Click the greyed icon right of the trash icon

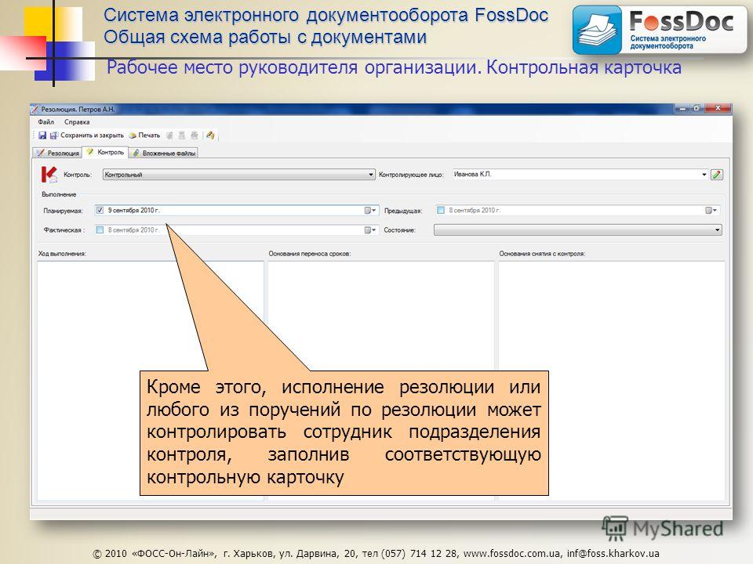point(194,136)
